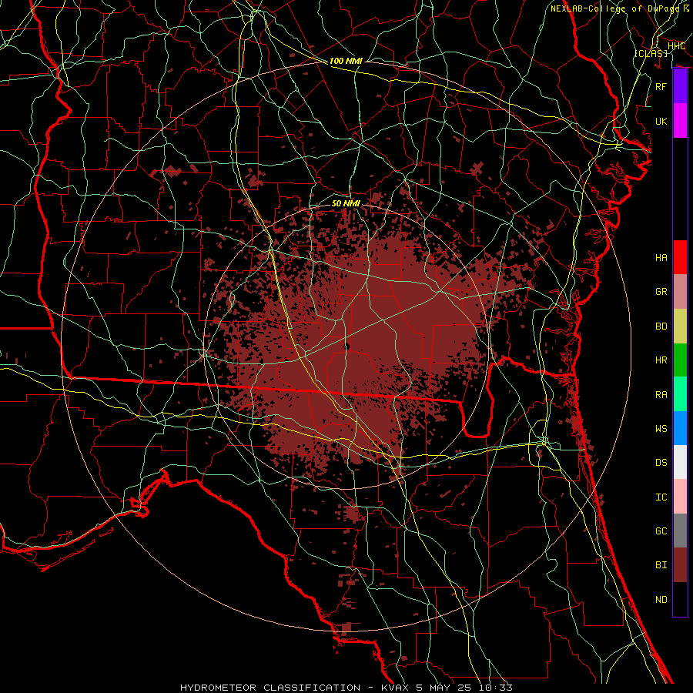Image resolution: width=693 pixels, height=693 pixels.
Task: Click the BI brown legend swatch
Action: tap(680, 565)
